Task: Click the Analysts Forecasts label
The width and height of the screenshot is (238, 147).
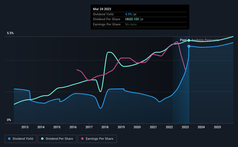Action: click(x=205, y=40)
